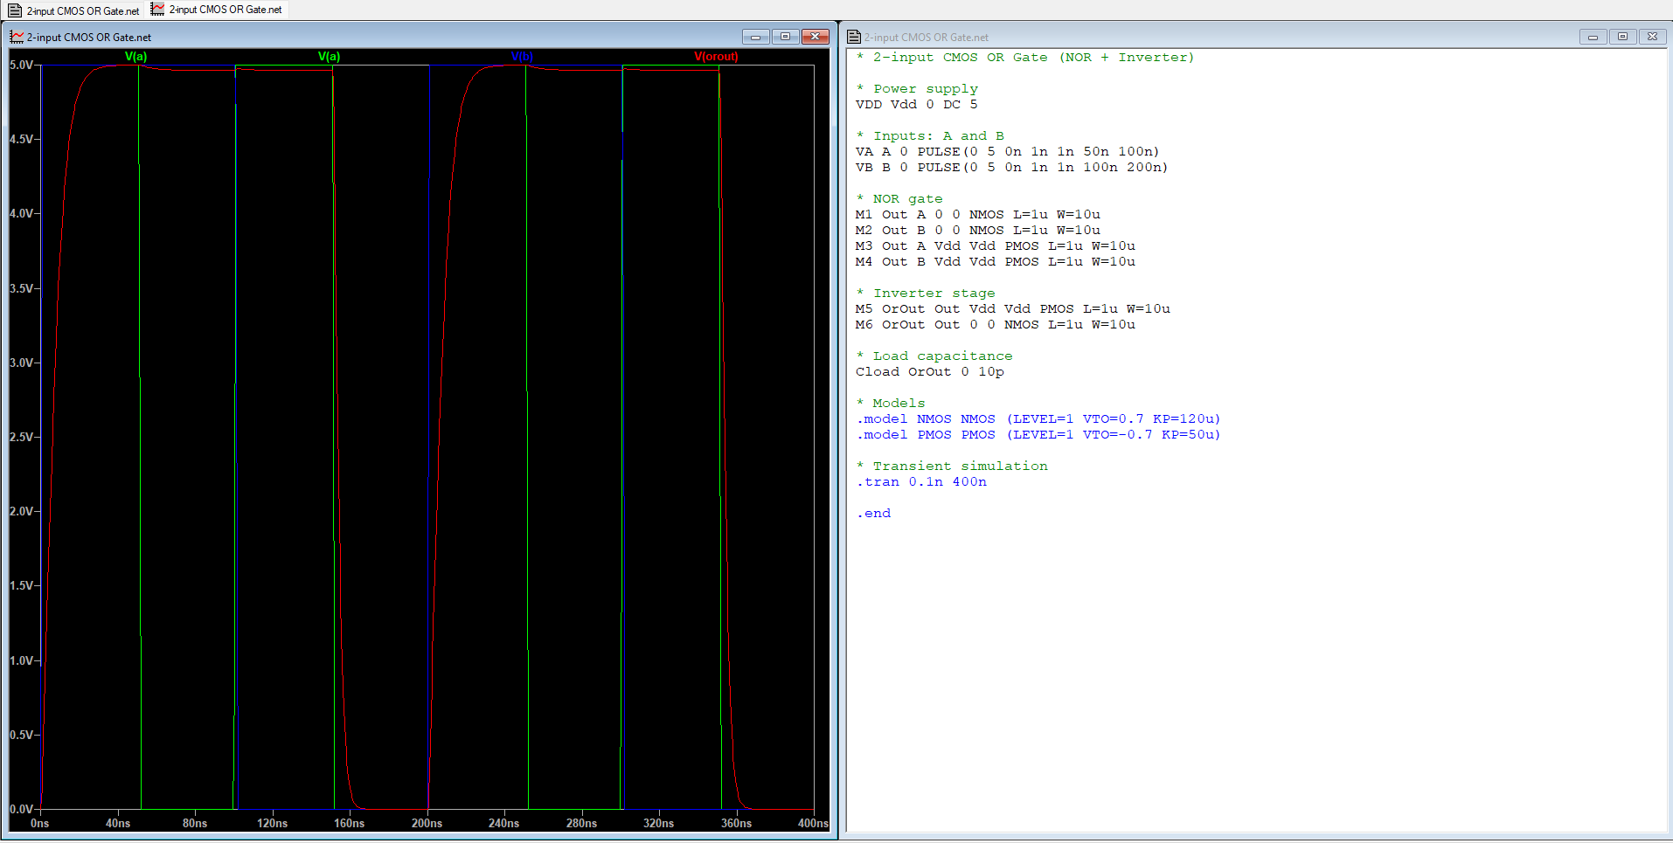Click the M6 OrOut NMOS line

click(995, 325)
